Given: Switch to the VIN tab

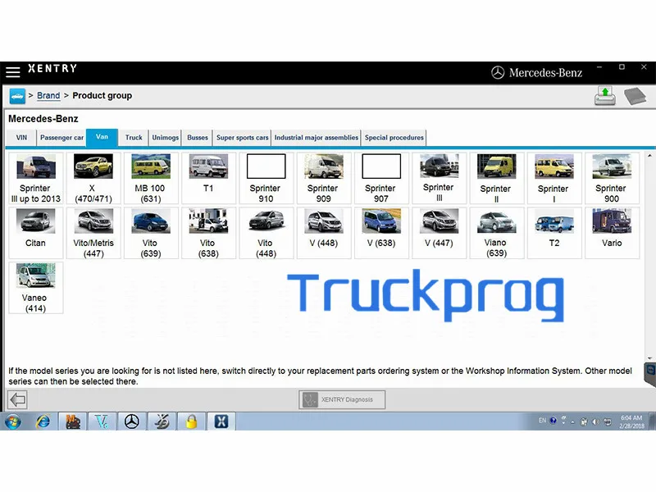Looking at the screenshot, I should coord(21,138).
